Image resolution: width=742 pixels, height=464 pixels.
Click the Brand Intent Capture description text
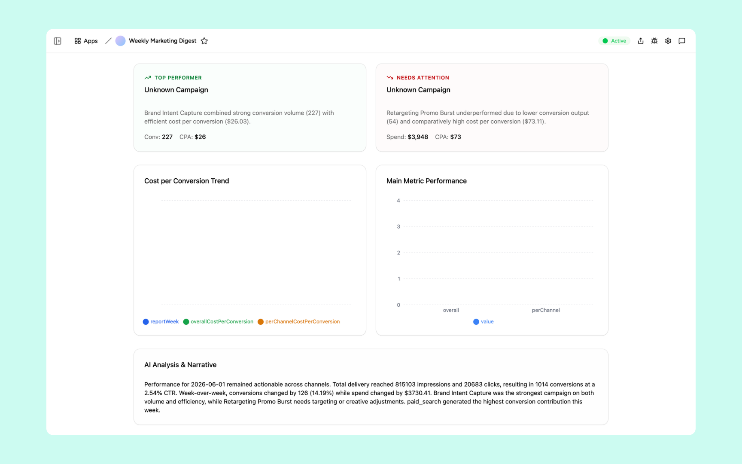tap(239, 117)
